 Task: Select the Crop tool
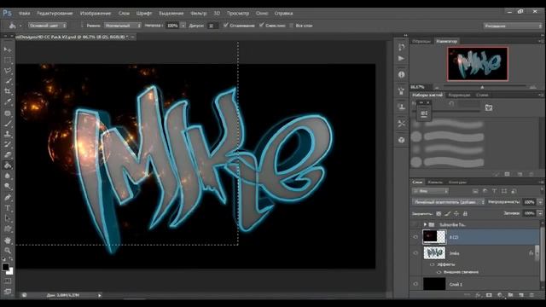click(8, 91)
